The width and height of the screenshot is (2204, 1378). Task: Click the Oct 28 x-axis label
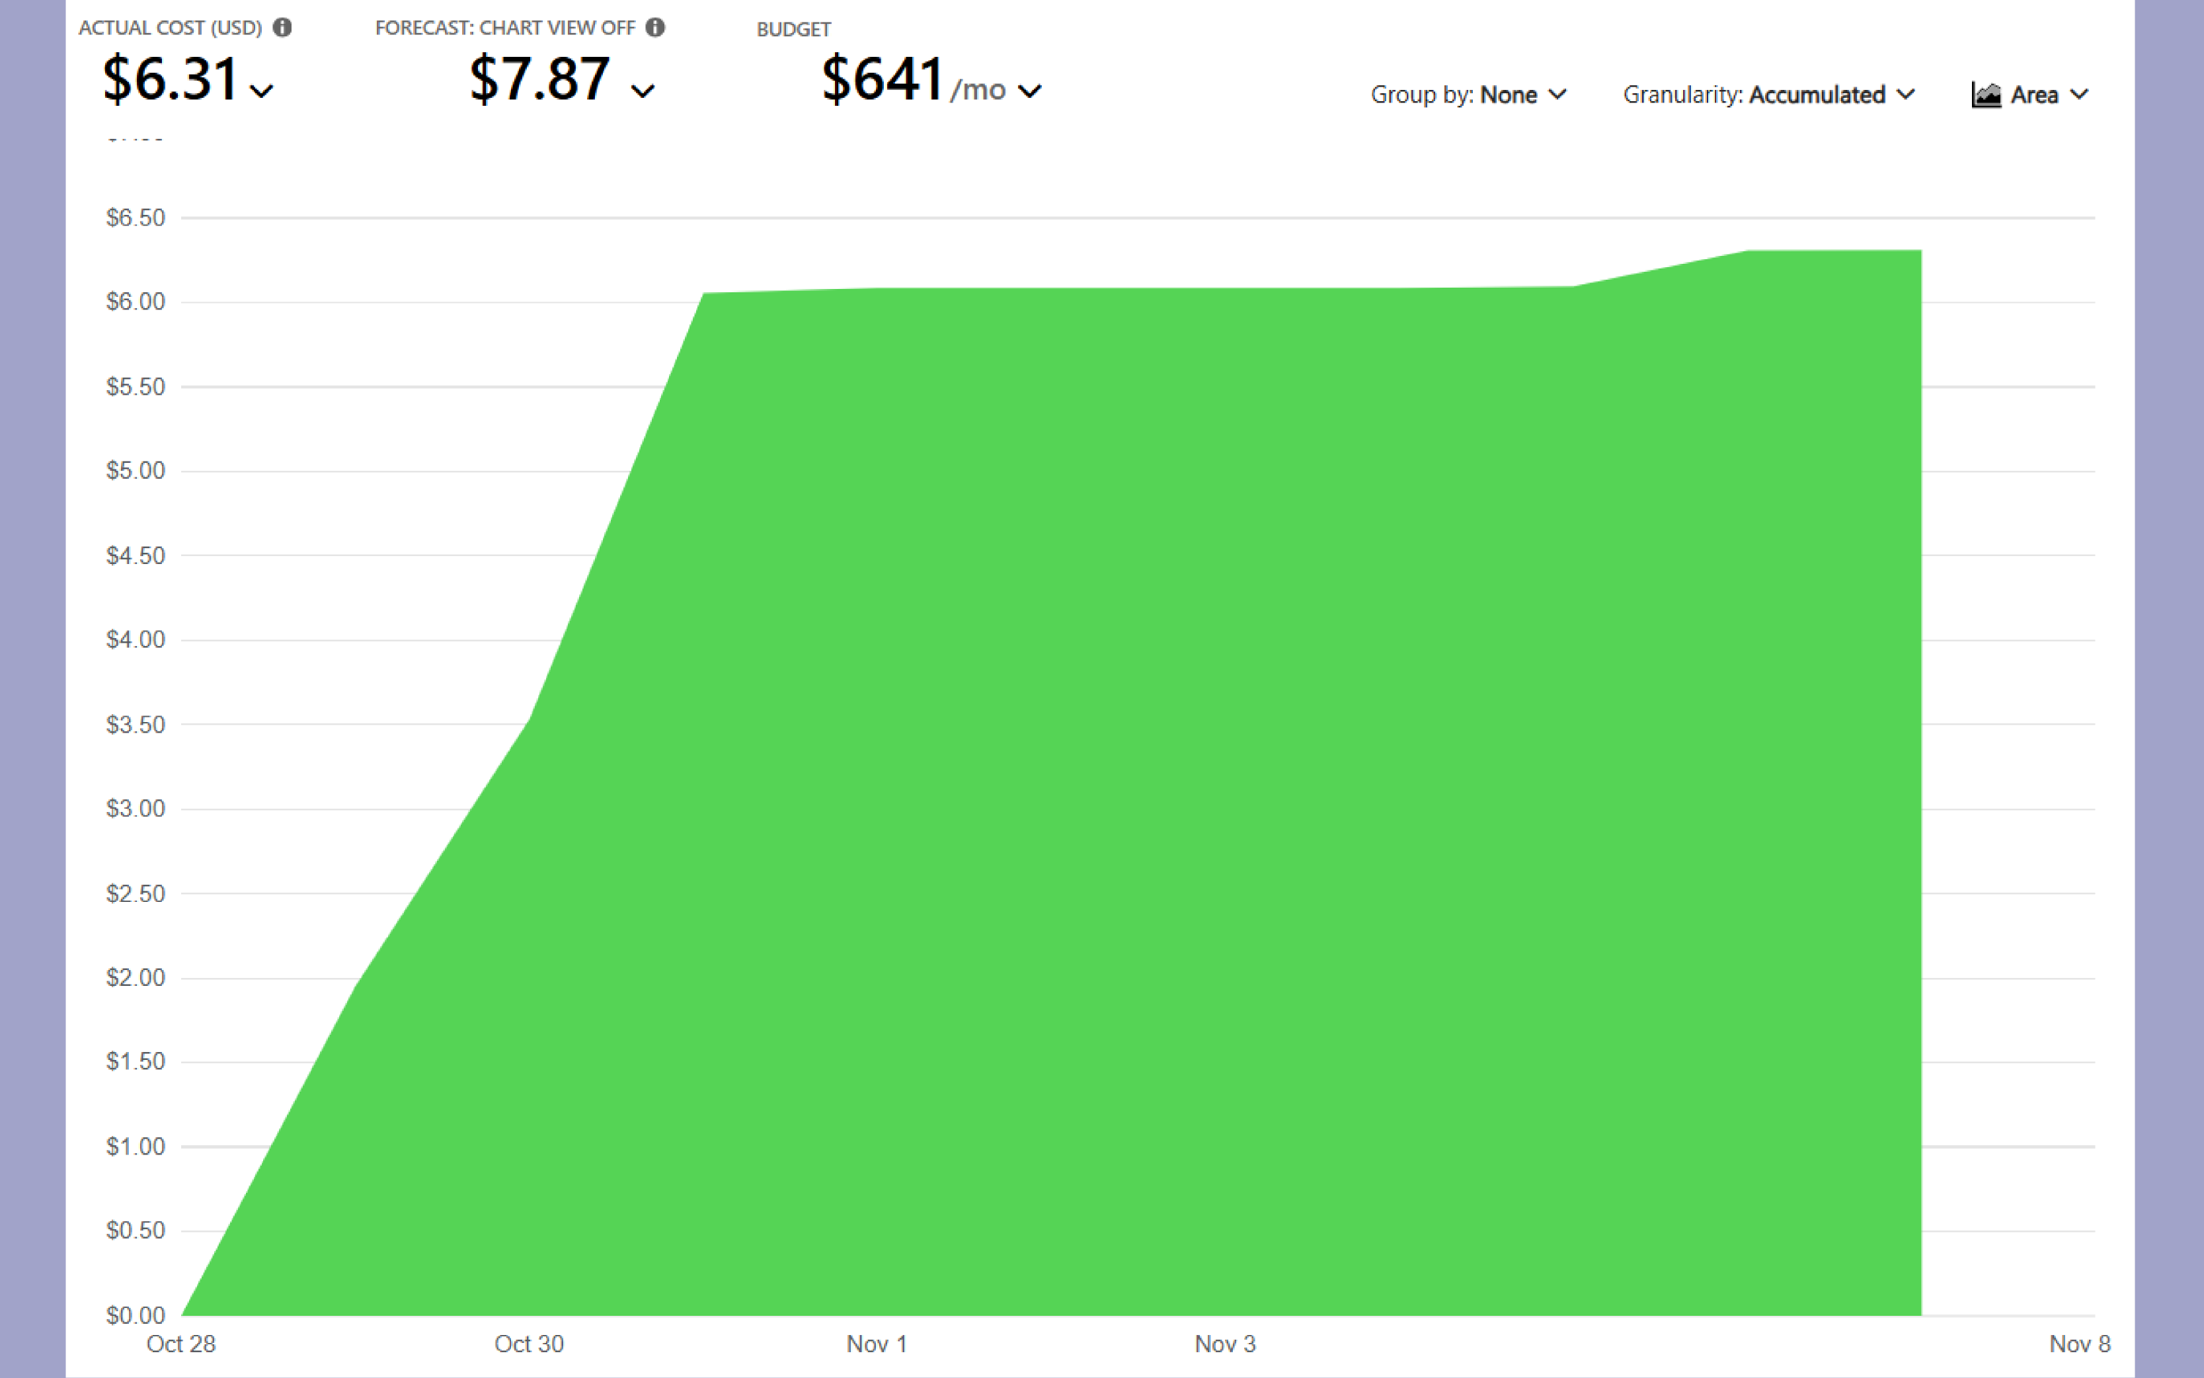[x=181, y=1344]
